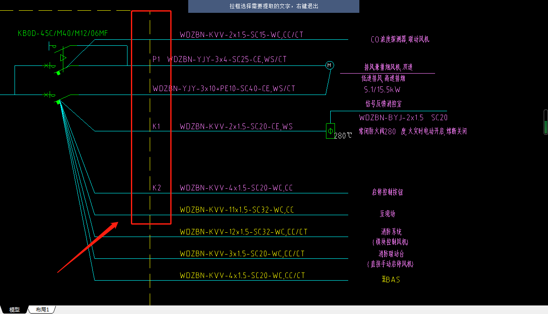
Task: Click text 排风兼排烟风机,双速
Action: (388, 67)
